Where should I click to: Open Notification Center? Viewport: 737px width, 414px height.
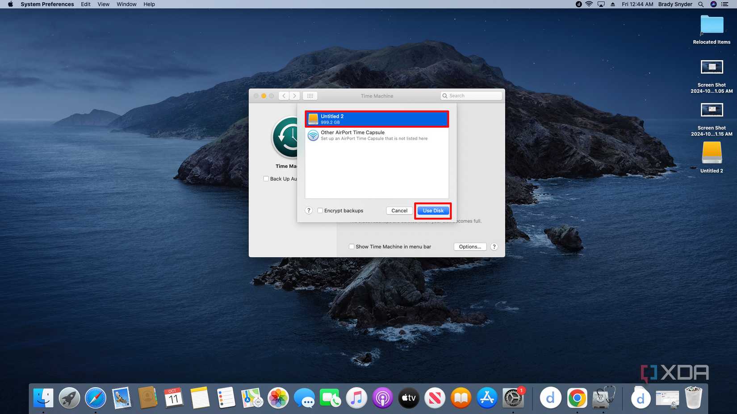click(x=725, y=4)
